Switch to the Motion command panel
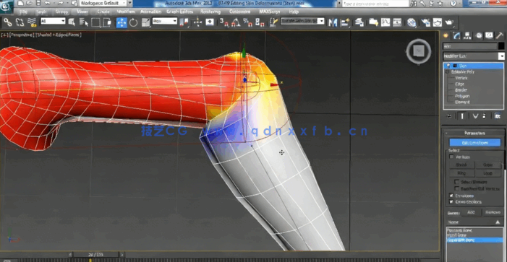 point(479,35)
